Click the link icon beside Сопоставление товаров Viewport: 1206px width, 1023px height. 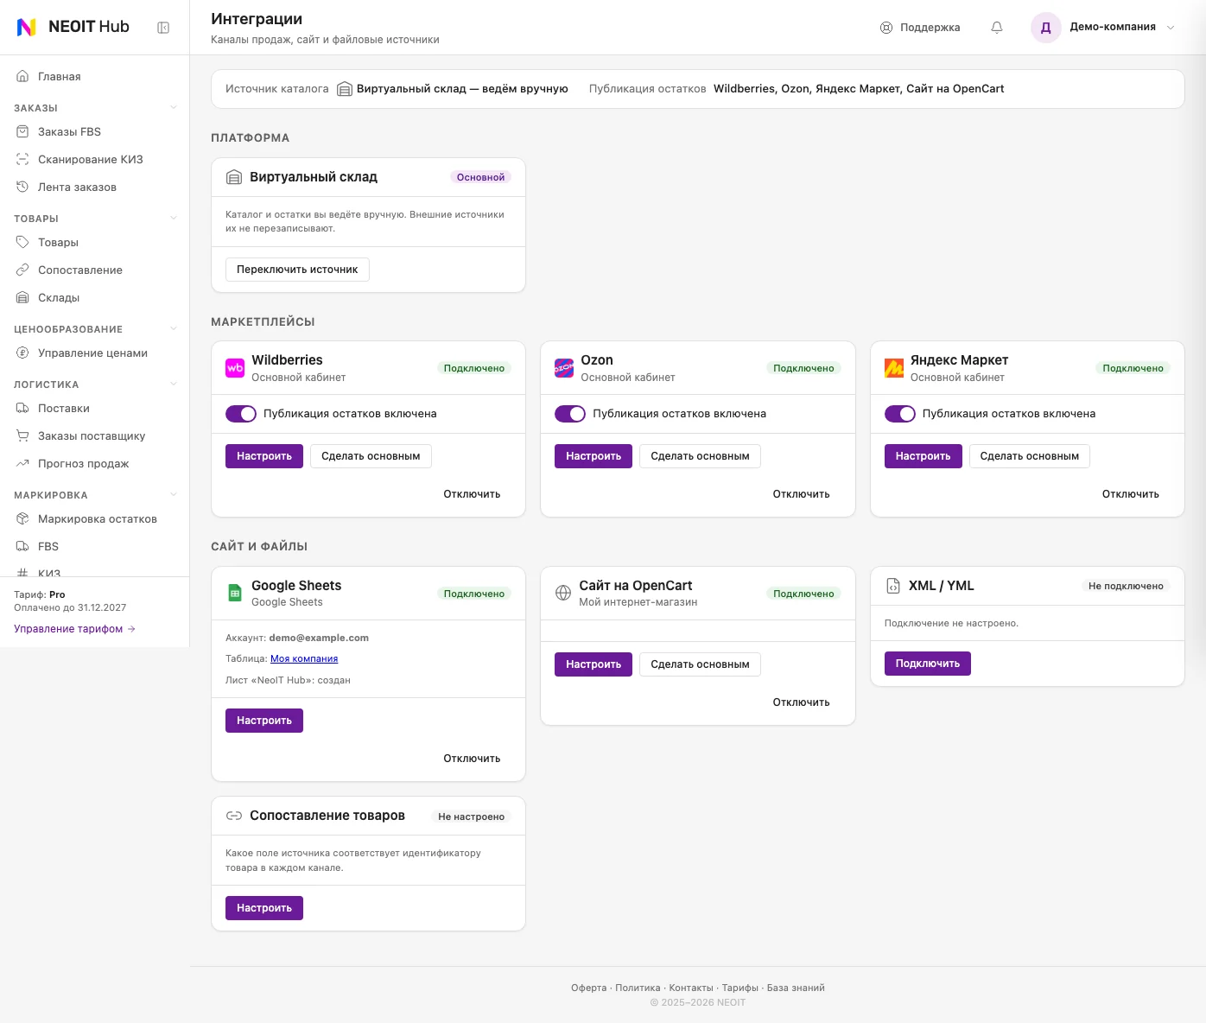[234, 816]
